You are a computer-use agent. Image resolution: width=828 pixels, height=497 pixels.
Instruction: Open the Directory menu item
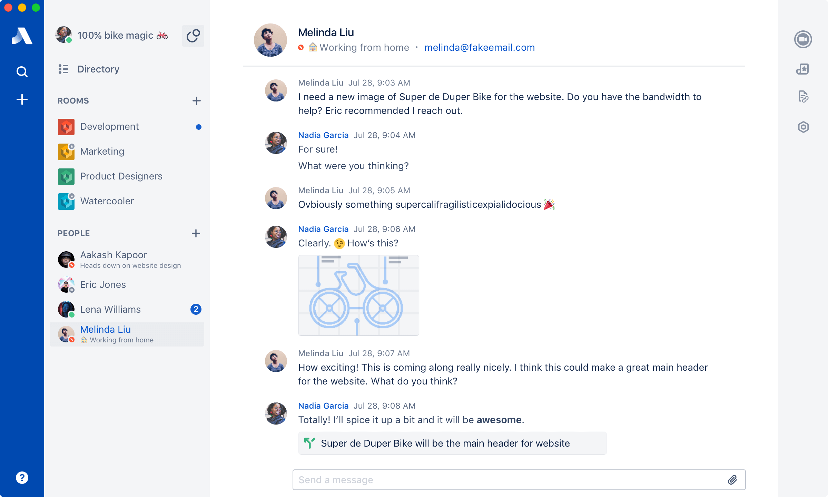pos(98,69)
